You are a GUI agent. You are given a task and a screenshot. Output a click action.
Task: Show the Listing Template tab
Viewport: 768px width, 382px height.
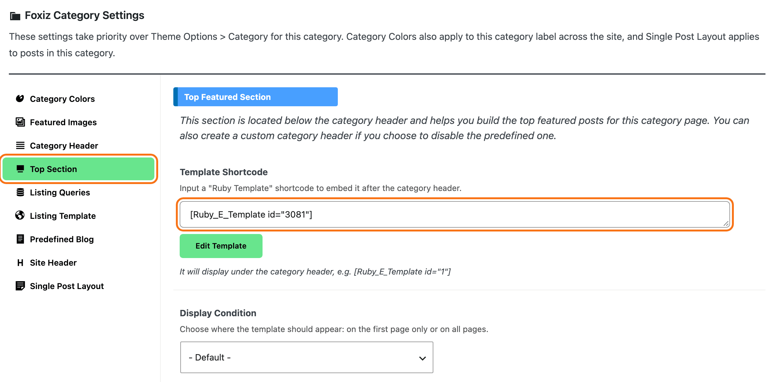[x=78, y=216]
